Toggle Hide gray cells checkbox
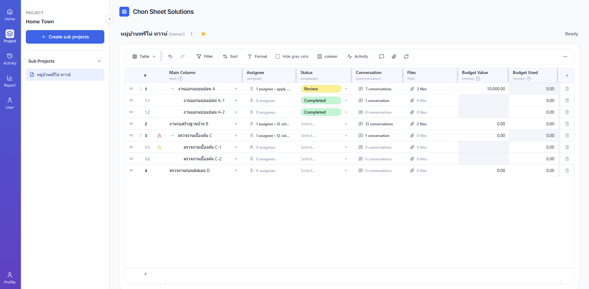 click(278, 57)
